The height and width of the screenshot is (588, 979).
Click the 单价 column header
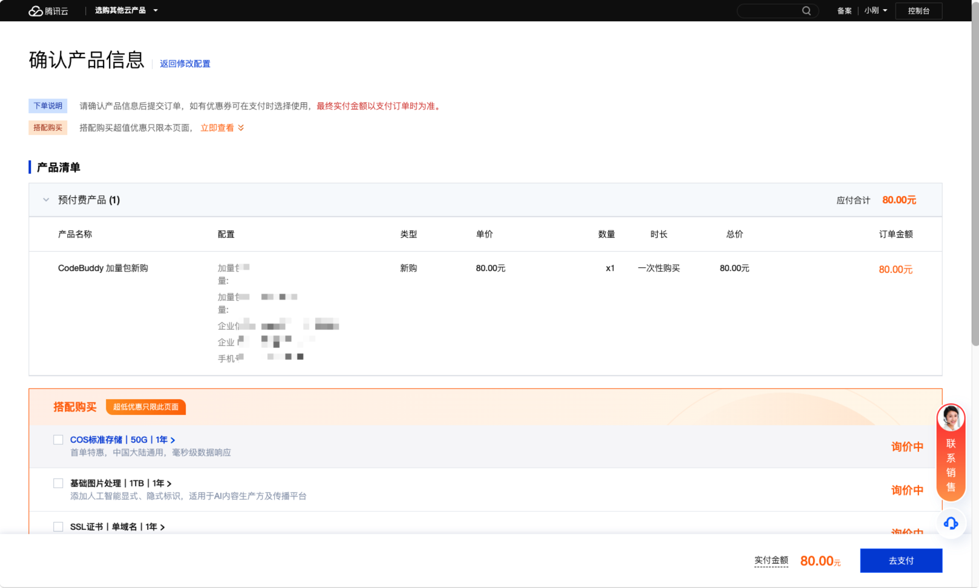485,234
